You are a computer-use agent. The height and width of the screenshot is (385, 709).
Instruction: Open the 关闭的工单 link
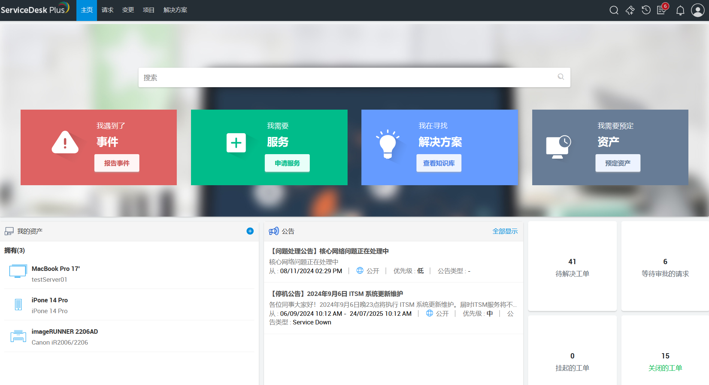tap(665, 368)
